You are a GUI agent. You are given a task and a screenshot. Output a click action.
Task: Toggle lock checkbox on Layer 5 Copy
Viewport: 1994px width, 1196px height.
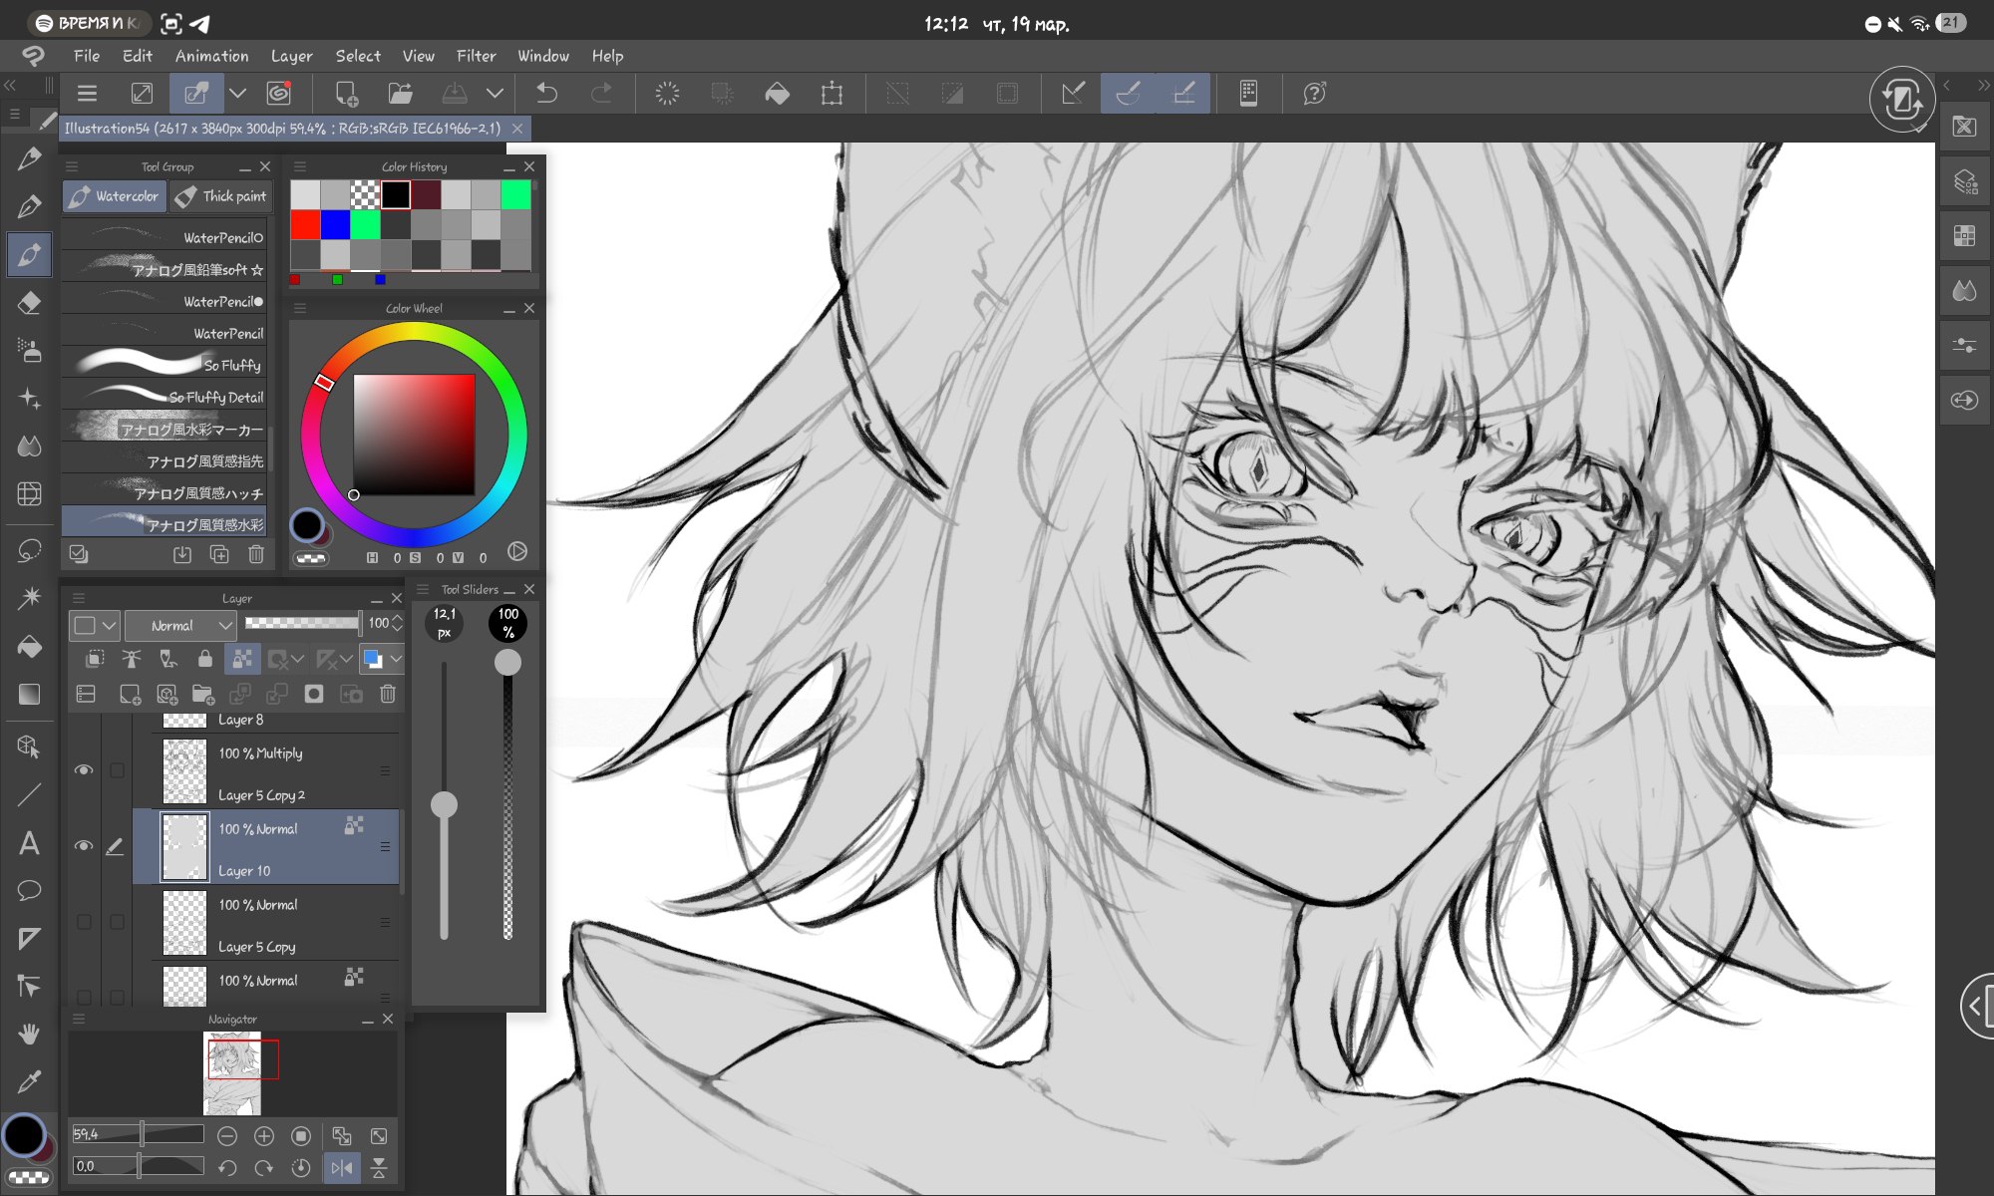tap(117, 922)
